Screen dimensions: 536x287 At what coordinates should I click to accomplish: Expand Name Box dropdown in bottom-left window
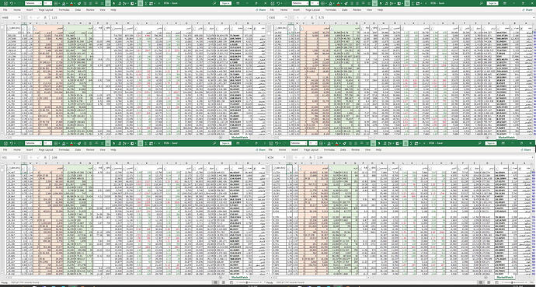coord(19,157)
